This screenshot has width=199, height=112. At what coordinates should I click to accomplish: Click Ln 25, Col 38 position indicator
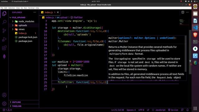(x=118, y=110)
